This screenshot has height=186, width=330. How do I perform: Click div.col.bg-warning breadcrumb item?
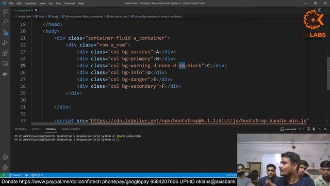(158, 17)
